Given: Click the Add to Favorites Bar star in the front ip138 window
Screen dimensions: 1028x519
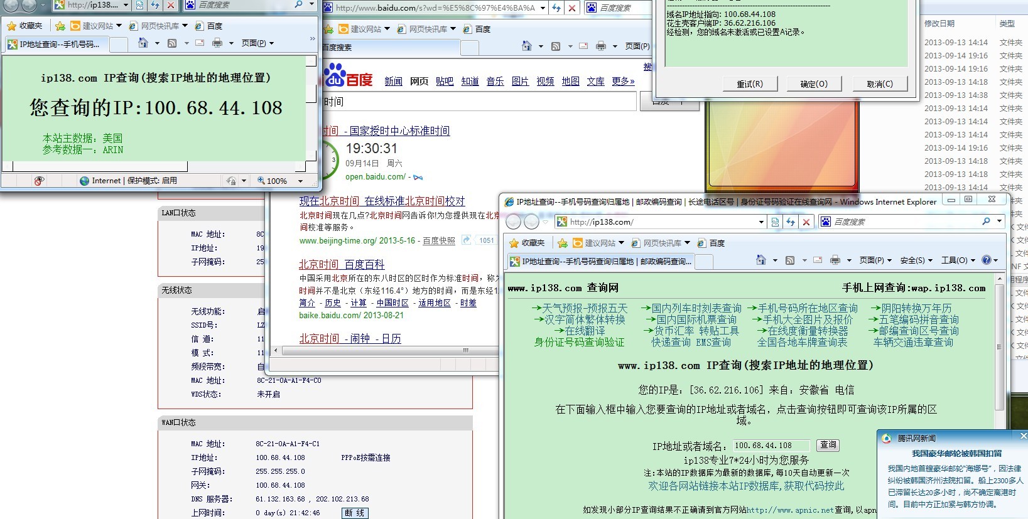Looking at the screenshot, I should click(x=563, y=243).
